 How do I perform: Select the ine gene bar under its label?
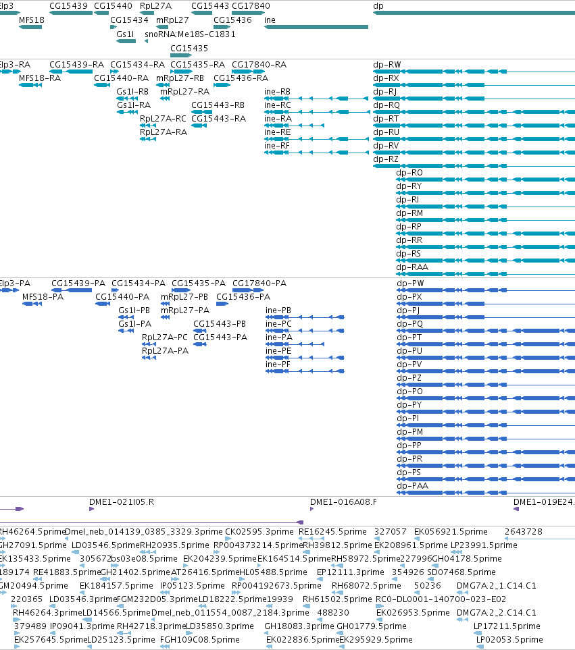[316, 27]
